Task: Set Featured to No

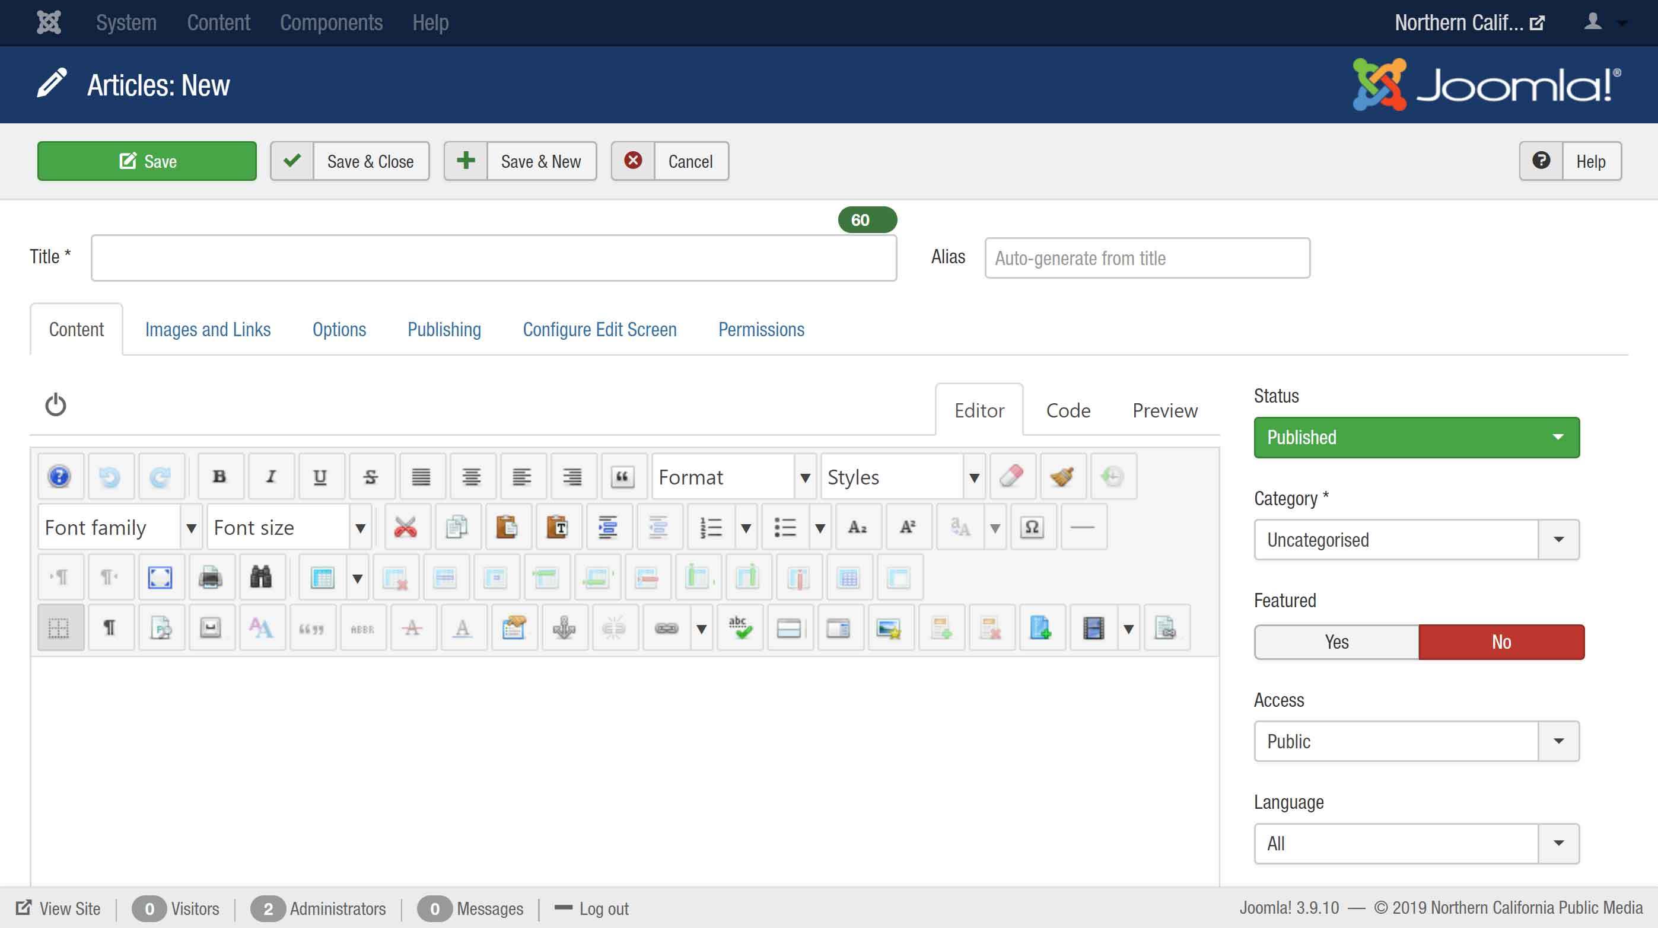Action: [x=1501, y=642]
